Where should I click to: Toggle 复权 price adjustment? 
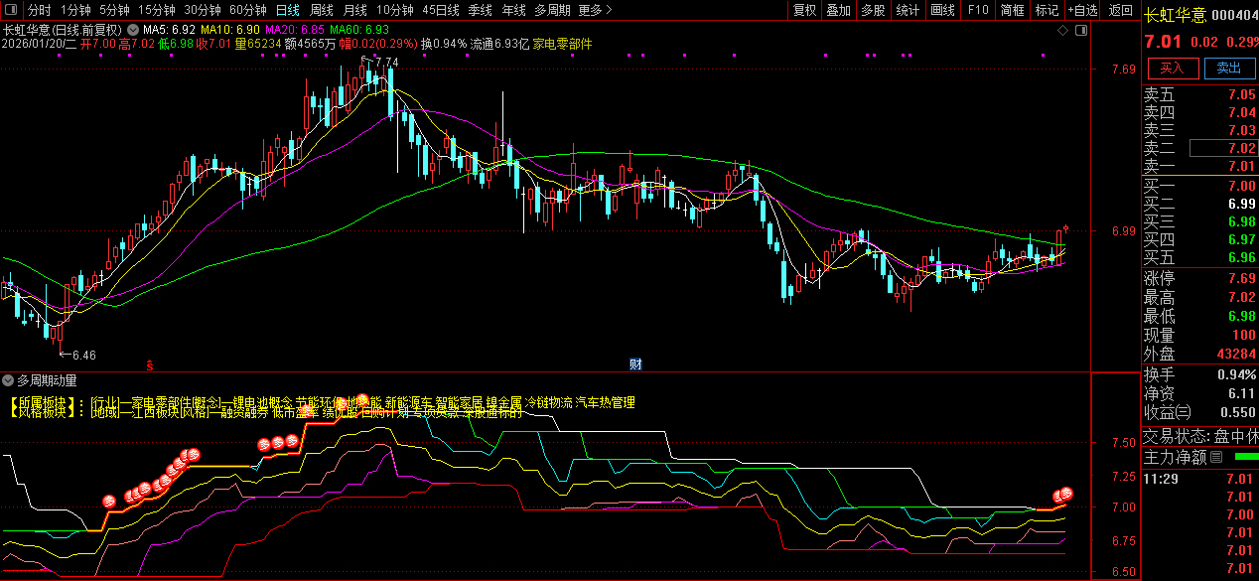(x=804, y=10)
